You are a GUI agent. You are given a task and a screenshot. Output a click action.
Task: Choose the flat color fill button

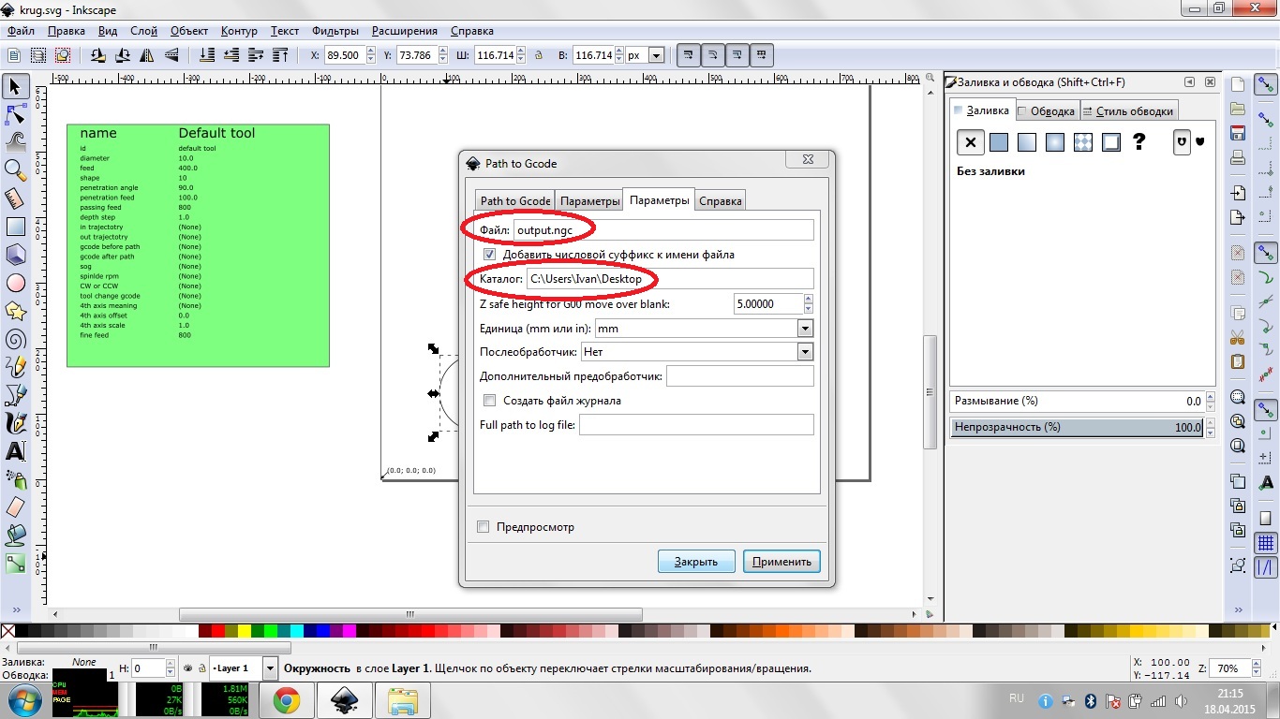(999, 142)
